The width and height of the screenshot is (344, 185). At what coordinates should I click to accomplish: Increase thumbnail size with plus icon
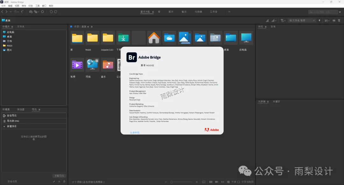(x=197, y=182)
